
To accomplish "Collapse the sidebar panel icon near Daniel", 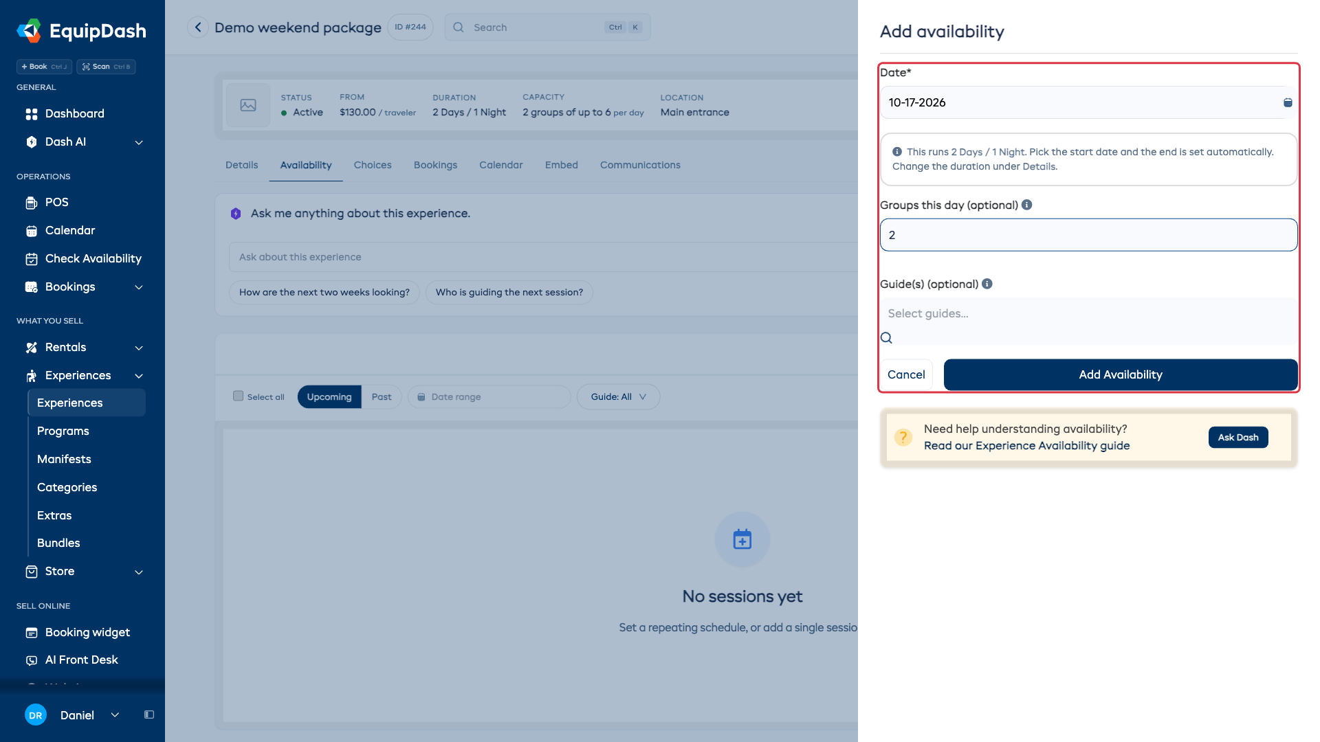I will (149, 715).
